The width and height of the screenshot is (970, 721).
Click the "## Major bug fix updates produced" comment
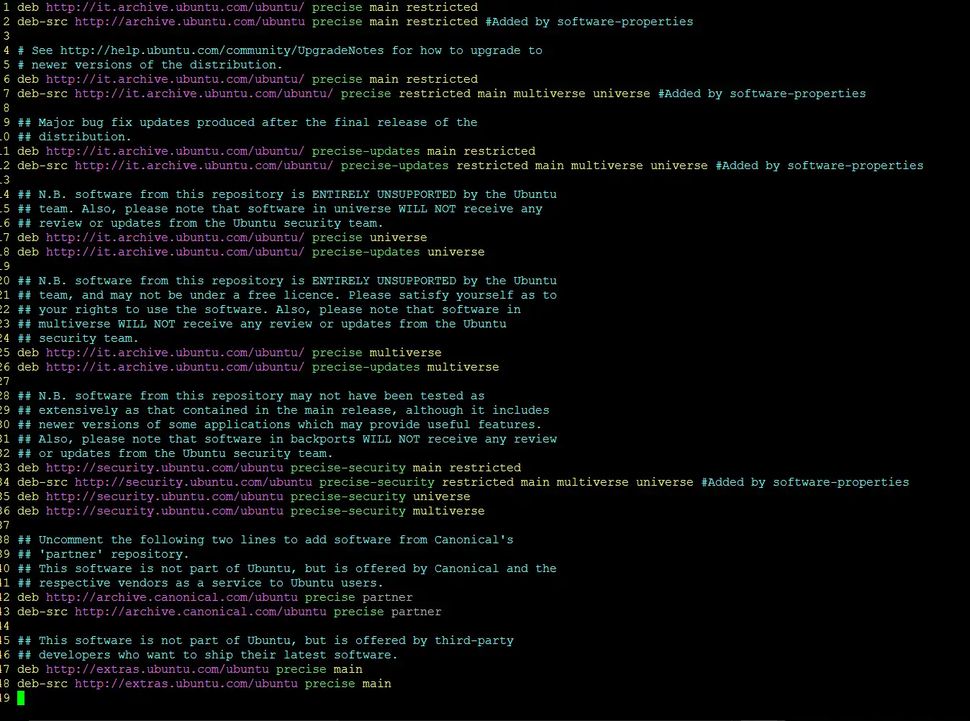click(248, 122)
